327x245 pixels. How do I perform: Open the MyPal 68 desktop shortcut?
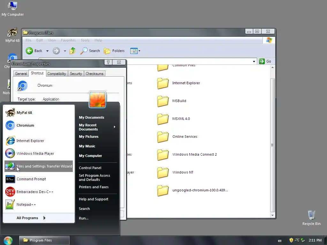click(x=12, y=35)
